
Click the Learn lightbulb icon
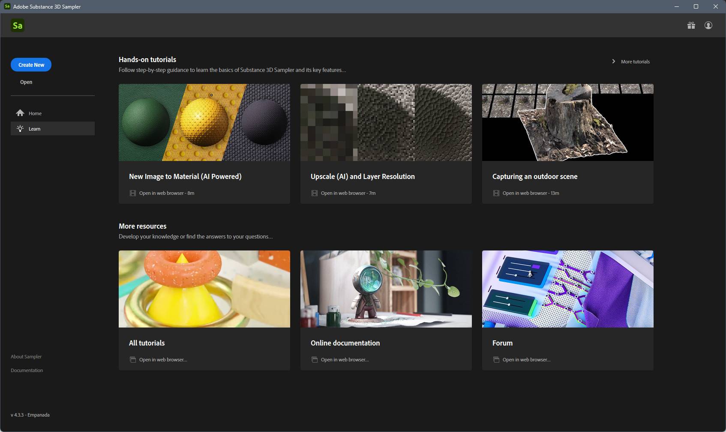[20, 128]
